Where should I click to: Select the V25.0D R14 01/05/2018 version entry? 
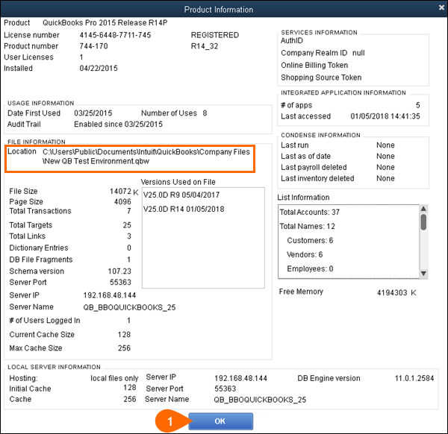click(x=184, y=209)
